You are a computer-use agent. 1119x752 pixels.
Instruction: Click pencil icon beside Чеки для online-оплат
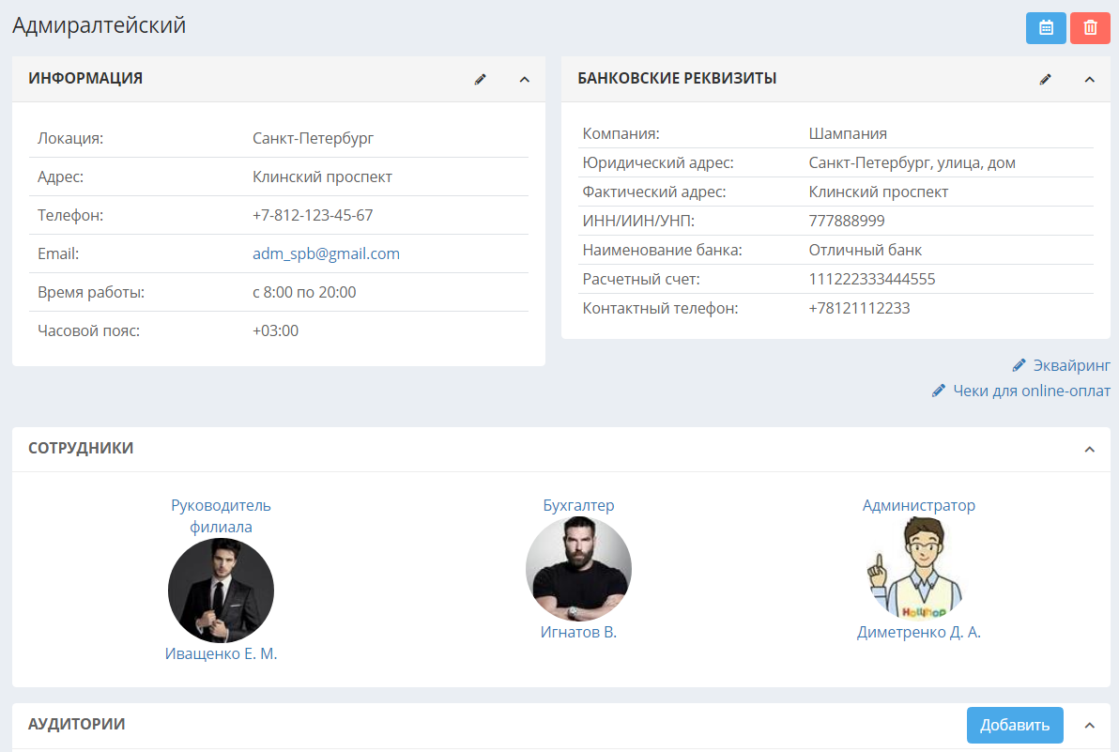[939, 391]
